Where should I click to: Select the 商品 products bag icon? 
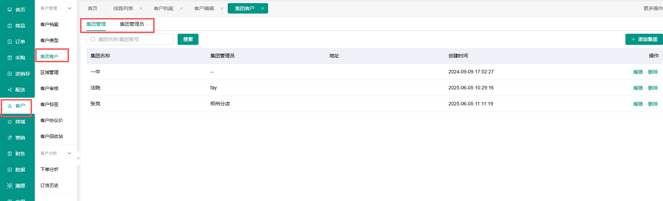click(10, 26)
